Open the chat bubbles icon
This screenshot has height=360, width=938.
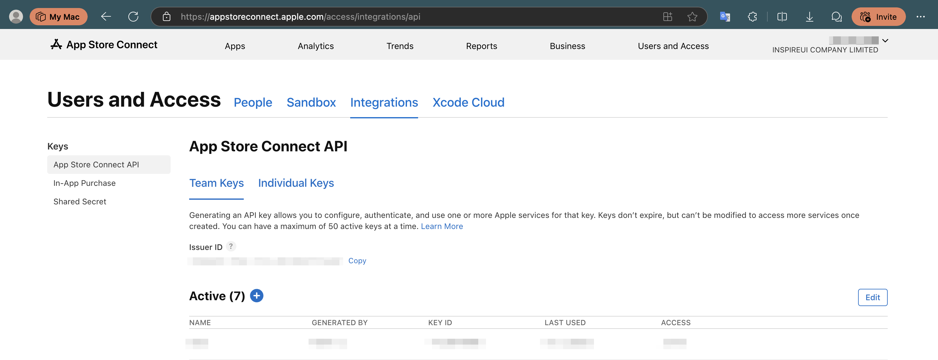pos(836,17)
